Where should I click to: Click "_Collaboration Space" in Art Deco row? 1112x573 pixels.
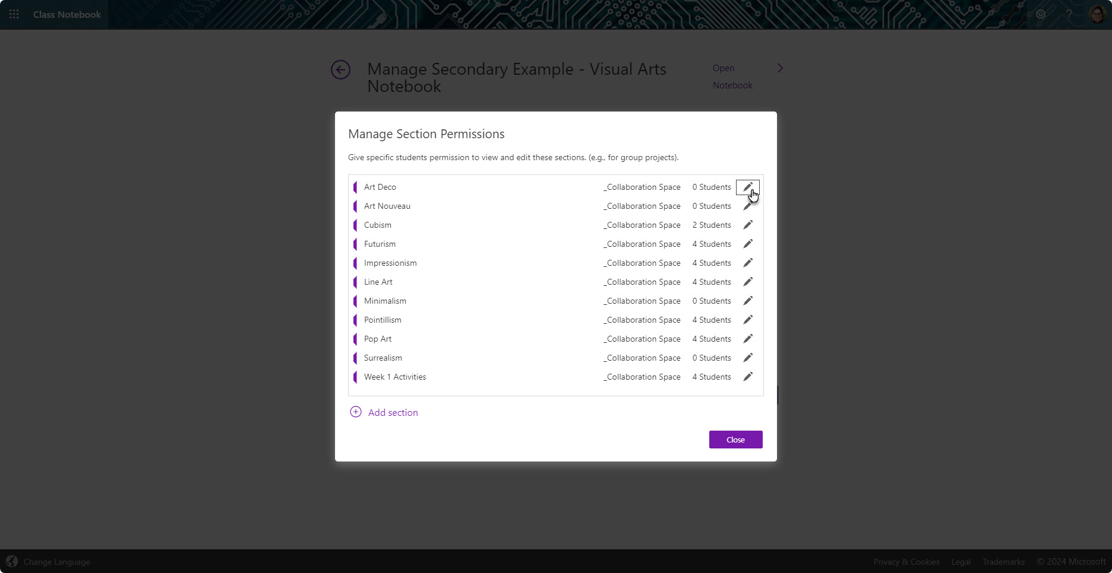(642, 187)
